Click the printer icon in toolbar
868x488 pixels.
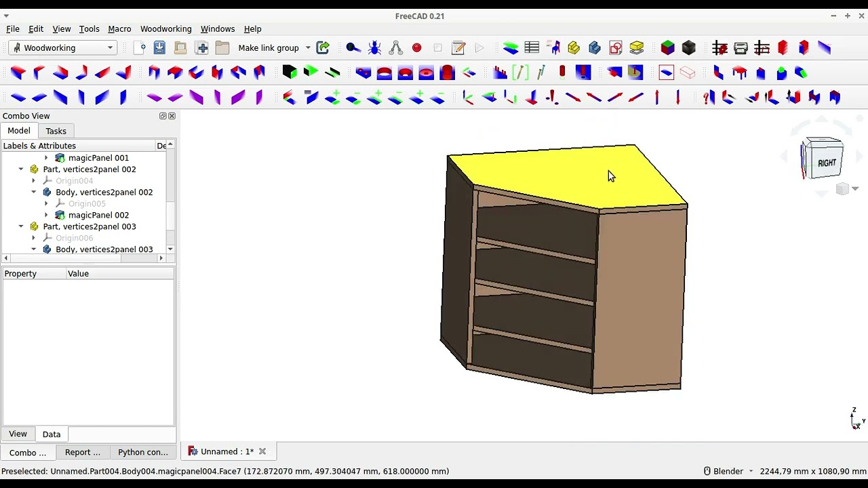pyautogui.click(x=741, y=47)
